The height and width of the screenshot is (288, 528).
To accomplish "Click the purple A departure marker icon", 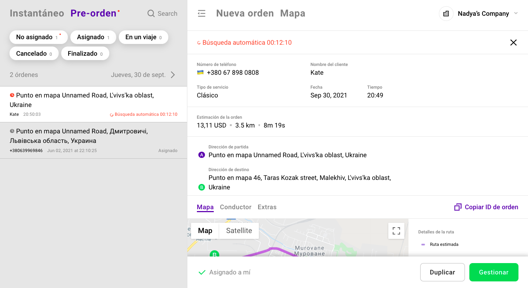I will (x=201, y=155).
